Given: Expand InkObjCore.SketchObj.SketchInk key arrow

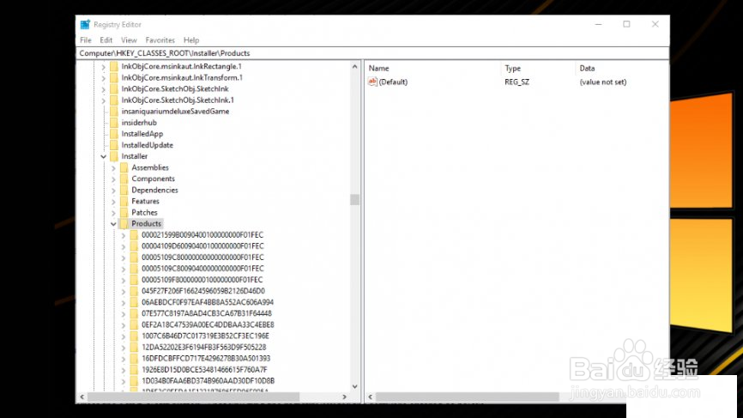Looking at the screenshot, I should (103, 89).
